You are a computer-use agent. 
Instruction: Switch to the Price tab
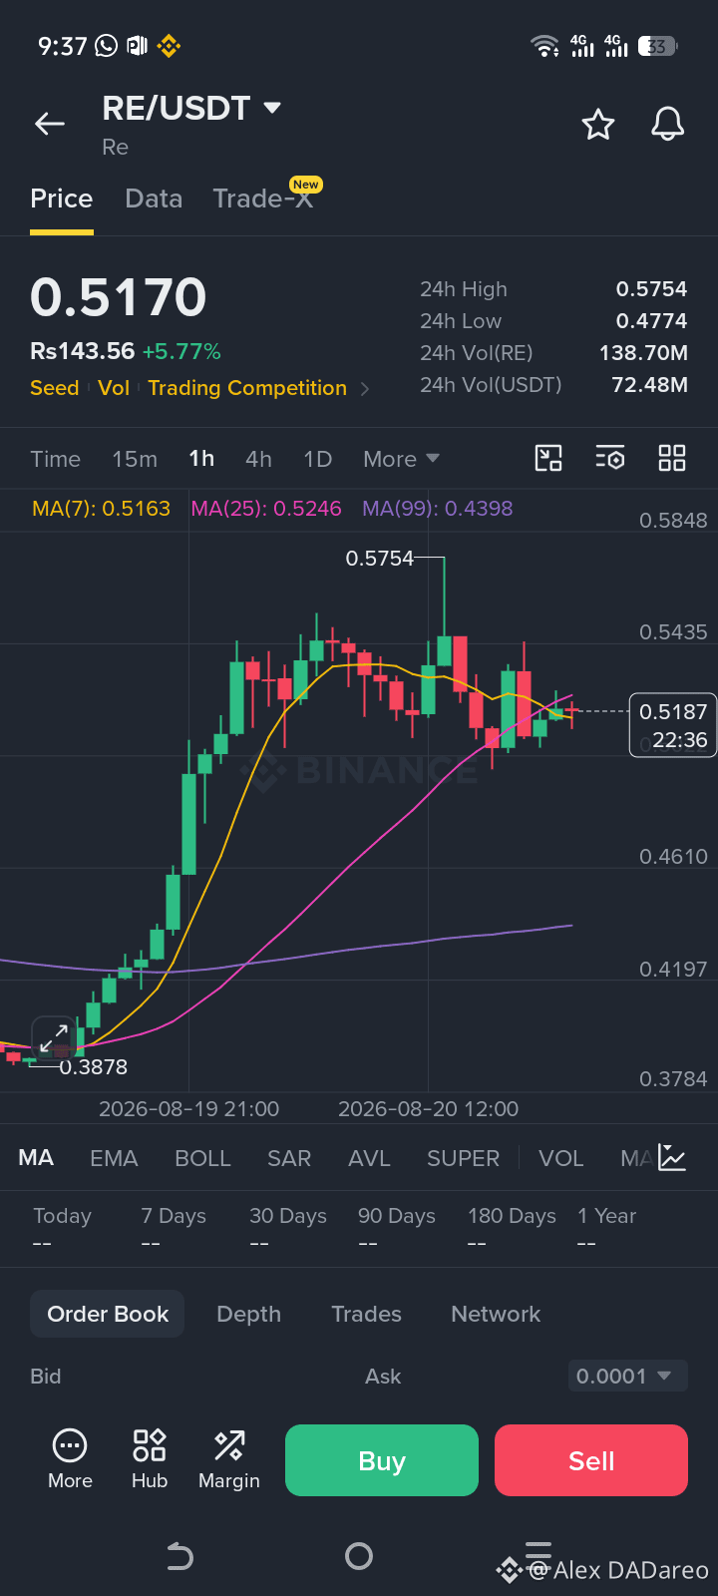coord(62,199)
